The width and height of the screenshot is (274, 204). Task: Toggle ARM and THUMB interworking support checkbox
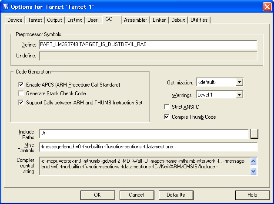pos(21,103)
